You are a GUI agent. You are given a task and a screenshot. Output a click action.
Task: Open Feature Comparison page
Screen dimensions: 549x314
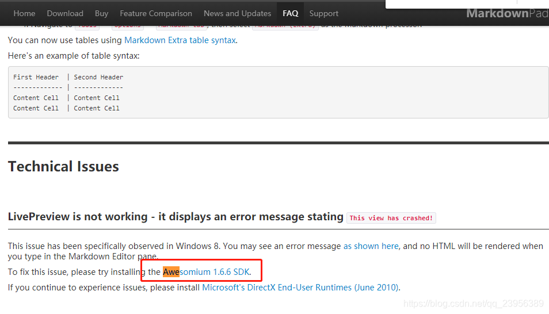tap(156, 13)
